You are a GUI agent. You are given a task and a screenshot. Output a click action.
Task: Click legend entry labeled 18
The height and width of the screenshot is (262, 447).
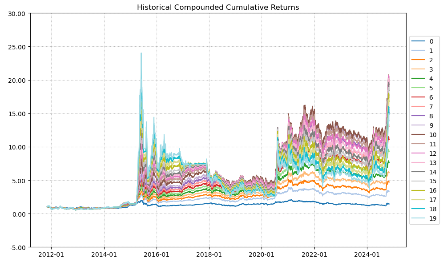tap(424, 209)
